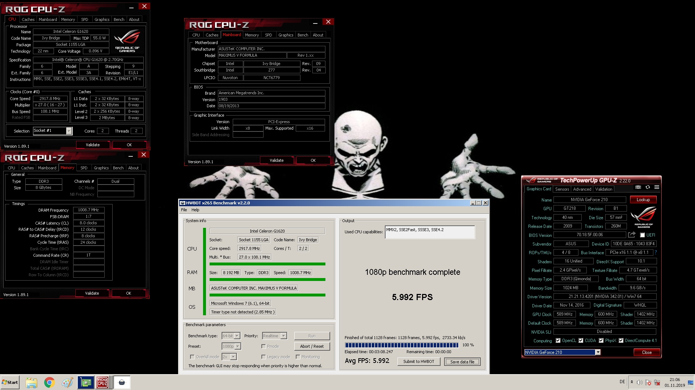Click the HWBOT x265 title bar icon
Viewport: 695px width, 390px height.
tap(183, 203)
